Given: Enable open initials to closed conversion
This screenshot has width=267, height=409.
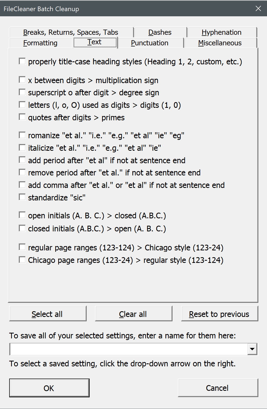Looking at the screenshot, I should pyautogui.click(x=22, y=215).
